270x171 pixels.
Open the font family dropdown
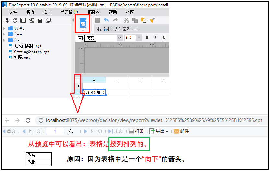120,38
